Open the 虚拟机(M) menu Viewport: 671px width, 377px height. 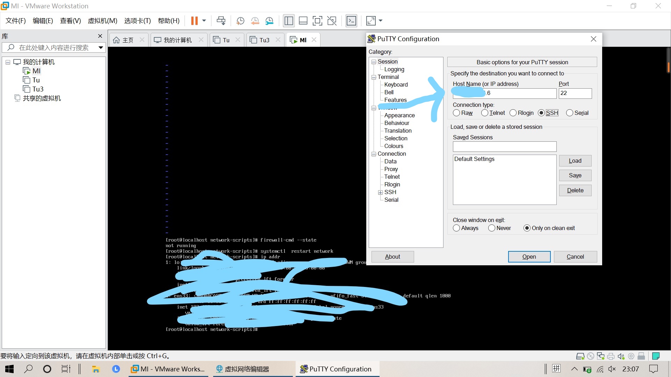pos(102,21)
